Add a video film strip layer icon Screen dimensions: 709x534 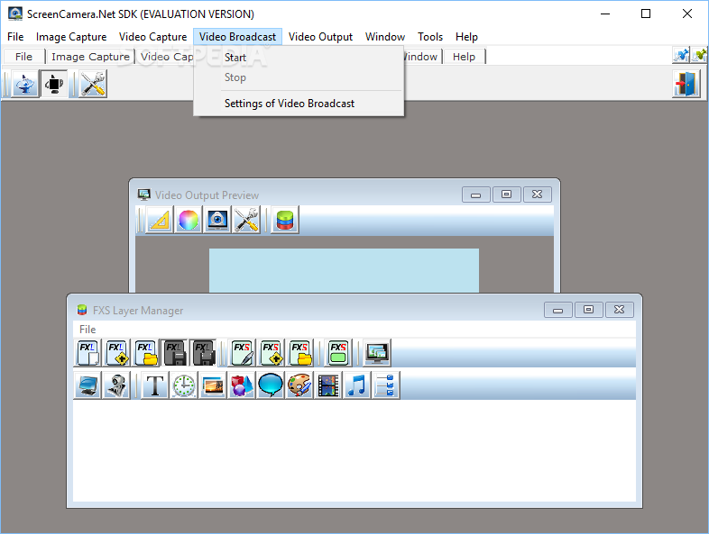328,385
